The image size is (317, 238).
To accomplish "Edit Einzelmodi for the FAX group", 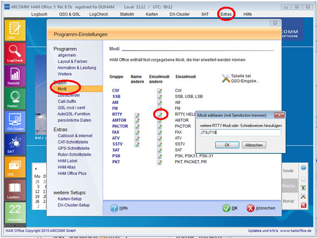I will [160, 133].
